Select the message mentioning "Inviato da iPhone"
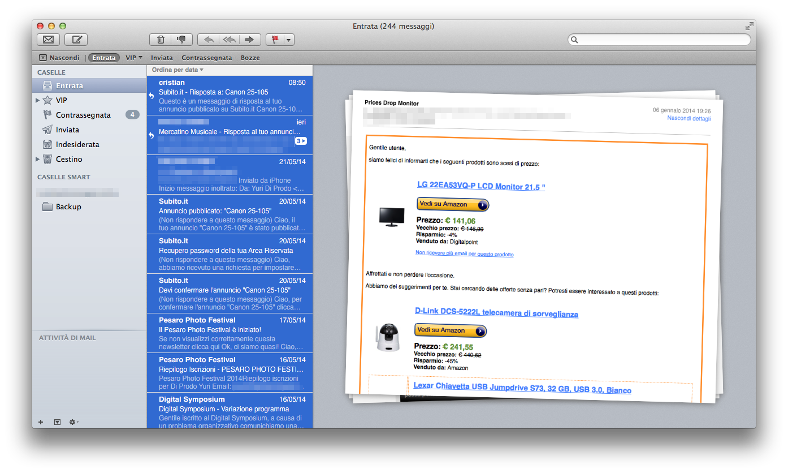Viewport: 788px width, 473px height. click(x=230, y=175)
